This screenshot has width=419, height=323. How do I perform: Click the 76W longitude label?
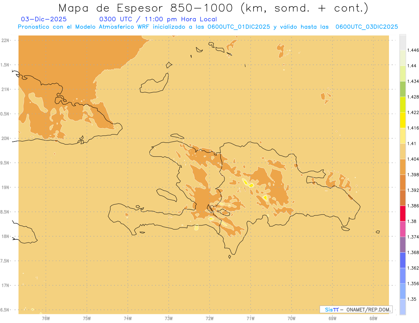coord(46,318)
